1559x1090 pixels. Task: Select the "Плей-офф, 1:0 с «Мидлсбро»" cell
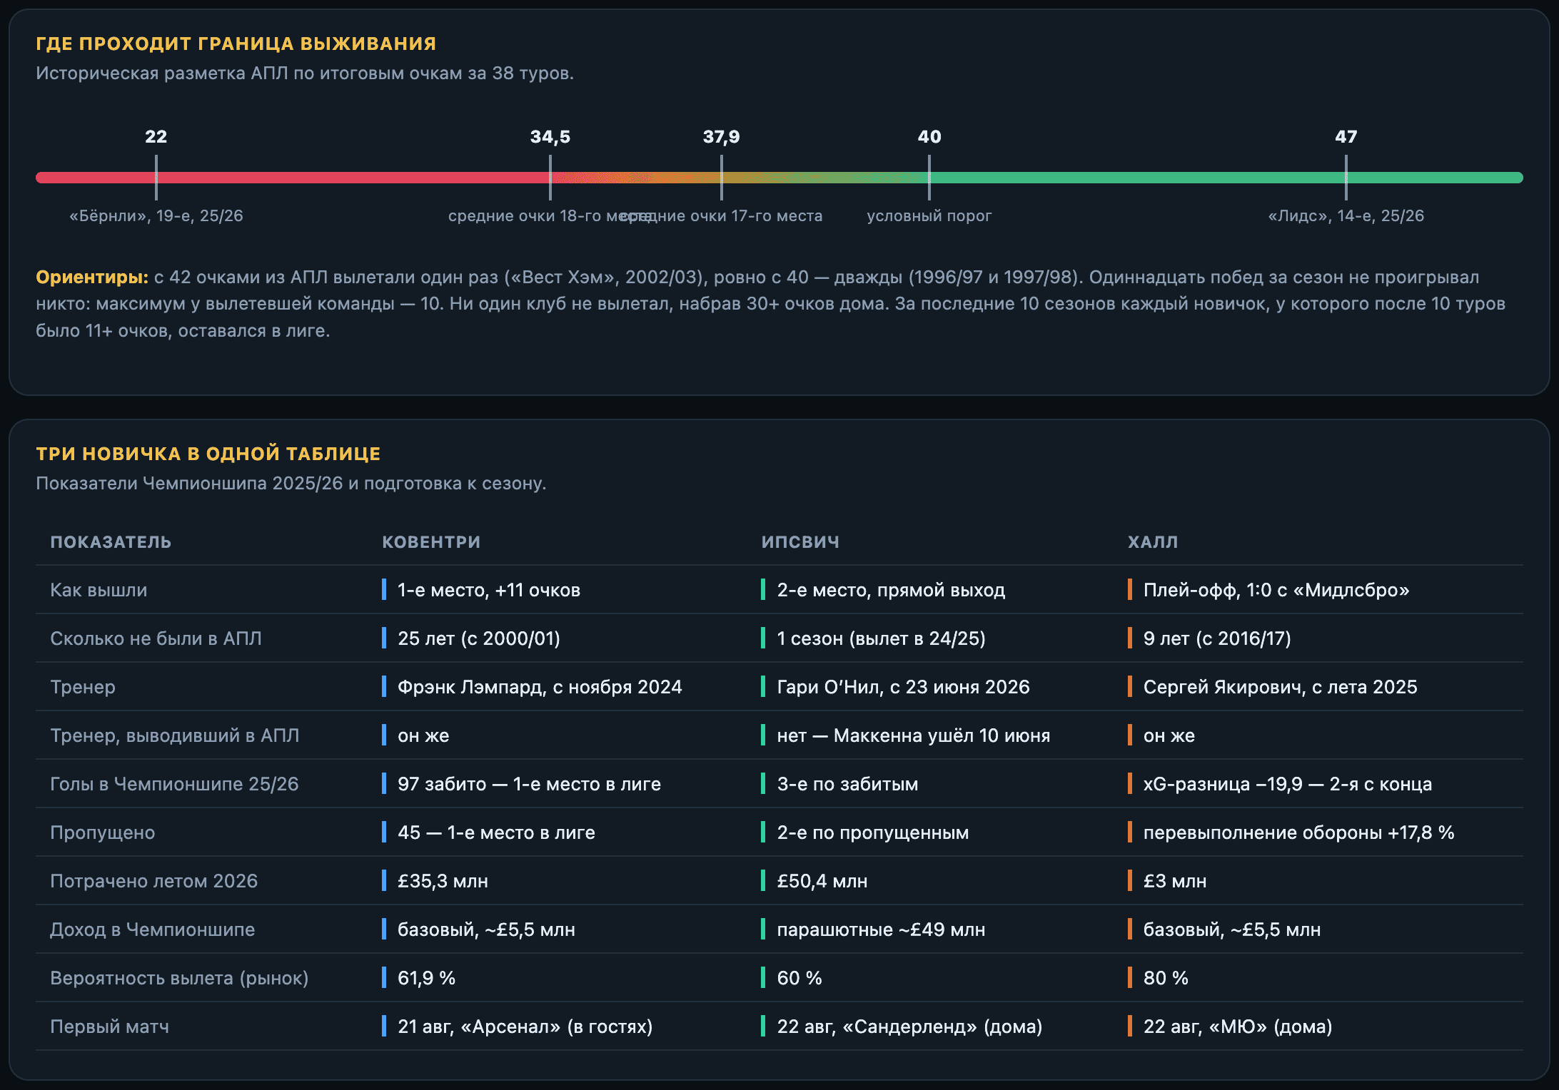click(x=1276, y=590)
